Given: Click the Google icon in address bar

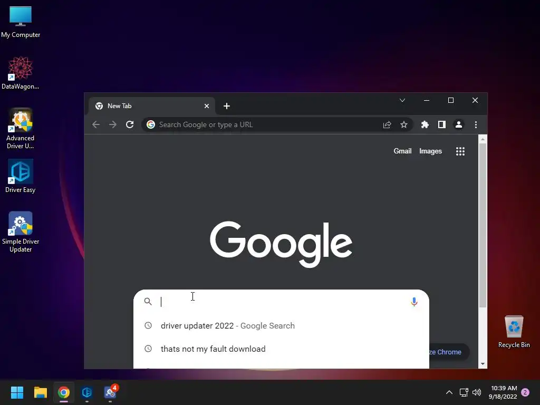Looking at the screenshot, I should tap(151, 124).
